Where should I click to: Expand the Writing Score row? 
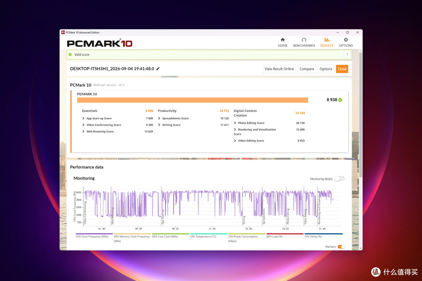point(159,125)
